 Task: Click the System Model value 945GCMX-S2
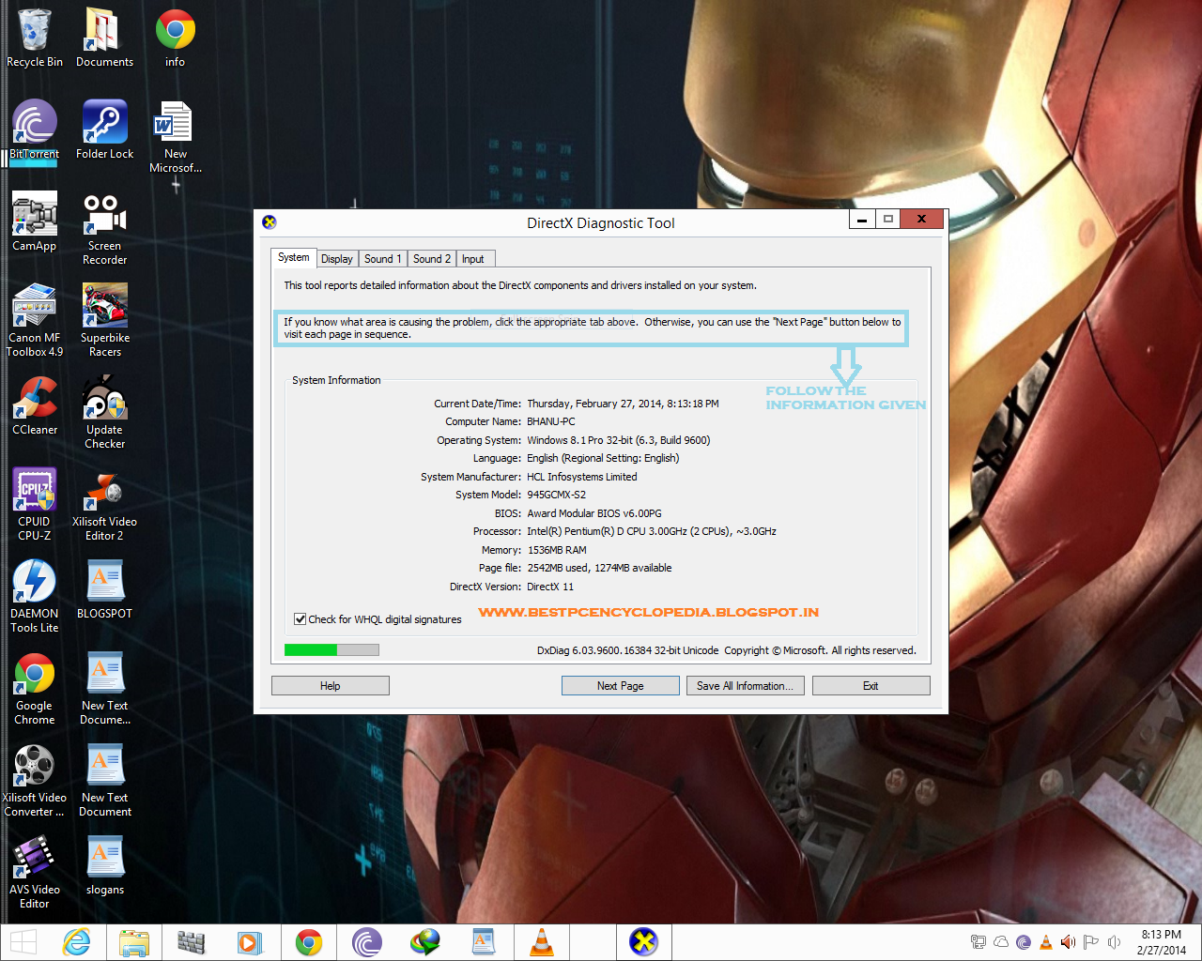pos(556,495)
